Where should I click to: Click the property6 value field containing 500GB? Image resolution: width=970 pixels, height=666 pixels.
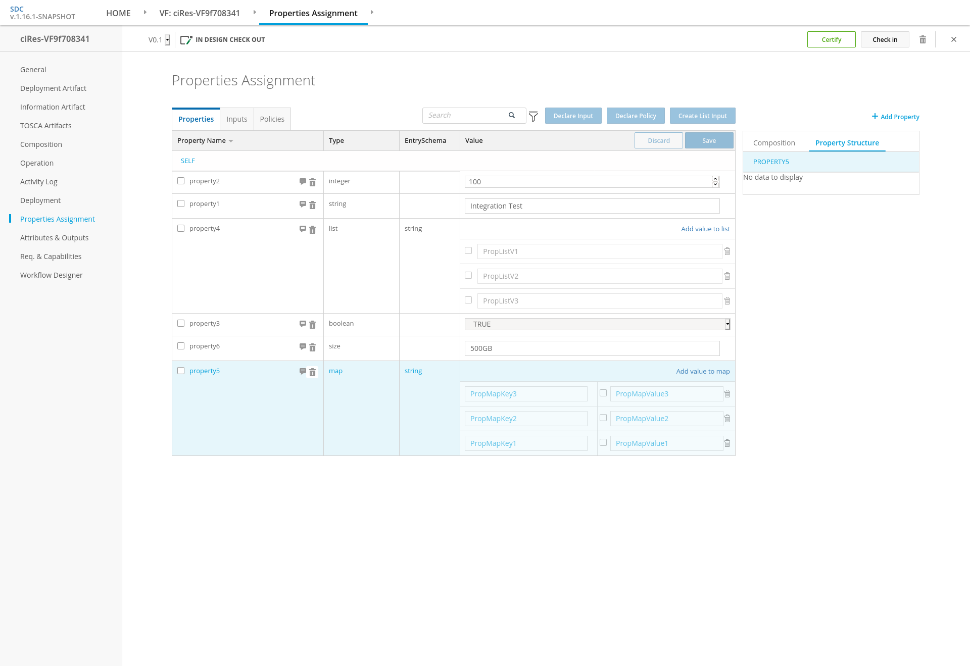592,348
